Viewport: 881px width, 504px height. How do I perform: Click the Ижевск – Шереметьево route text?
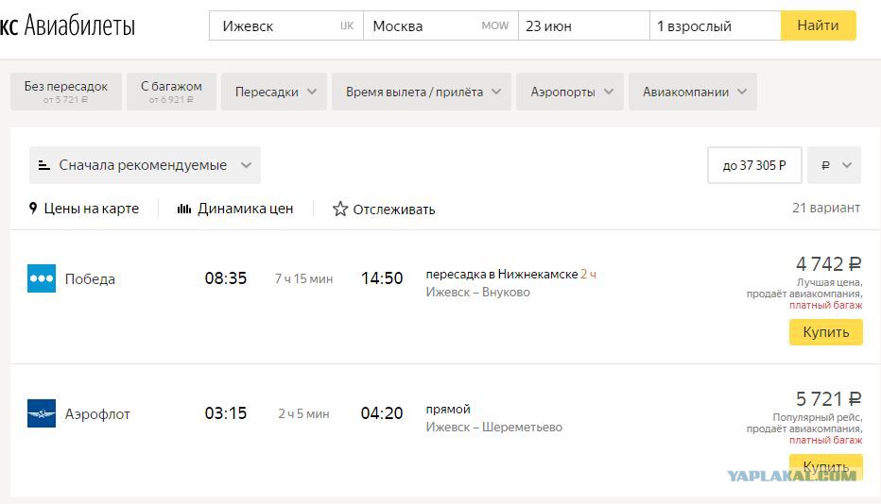493,428
